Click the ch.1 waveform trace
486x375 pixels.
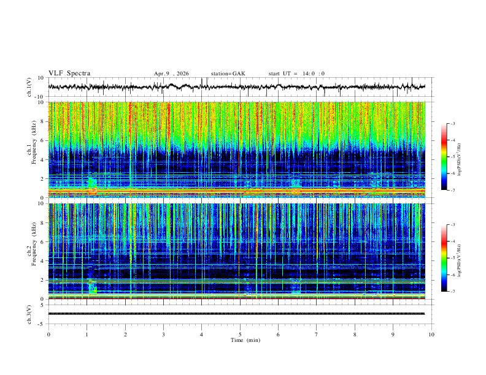coord(236,87)
